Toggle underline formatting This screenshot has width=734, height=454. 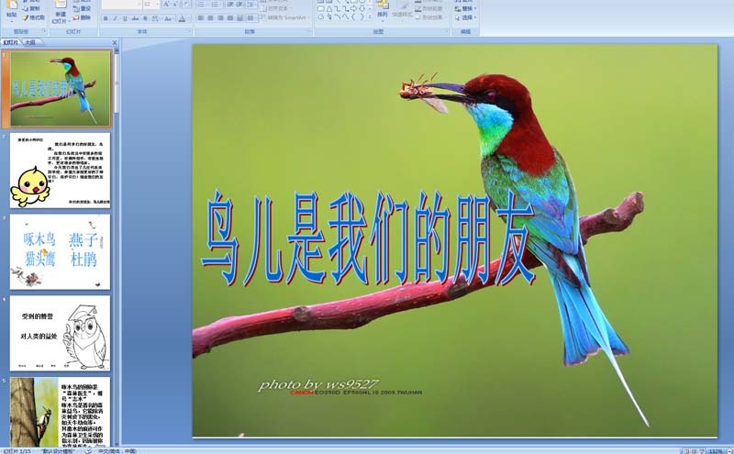(x=123, y=17)
